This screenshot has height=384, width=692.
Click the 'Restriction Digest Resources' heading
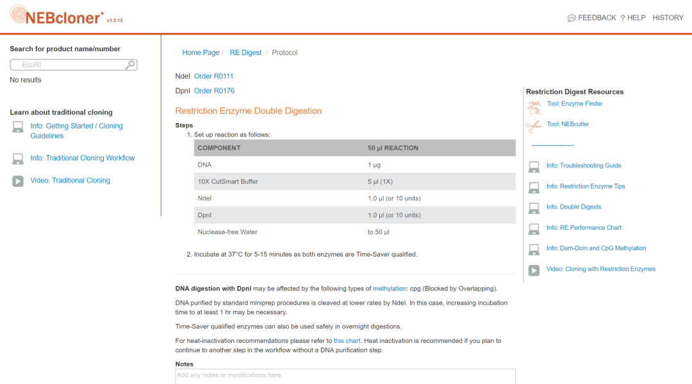(x=575, y=92)
